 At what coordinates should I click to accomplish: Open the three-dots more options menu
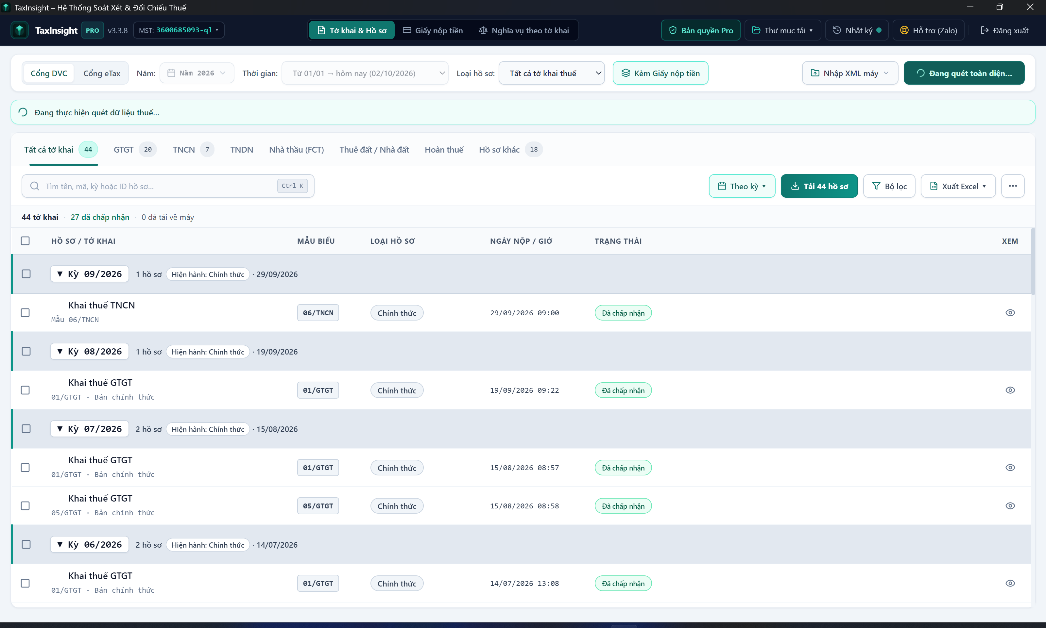point(1013,186)
